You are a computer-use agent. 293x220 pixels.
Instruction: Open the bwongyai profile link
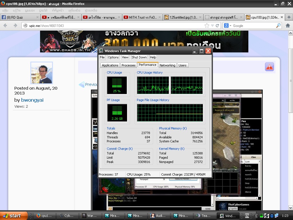click(x=32, y=100)
